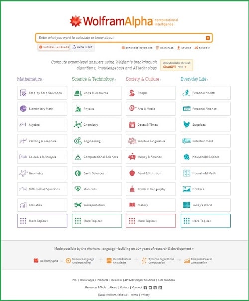
Task: Open Plotting & Graphics tile
Action: pos(42,141)
